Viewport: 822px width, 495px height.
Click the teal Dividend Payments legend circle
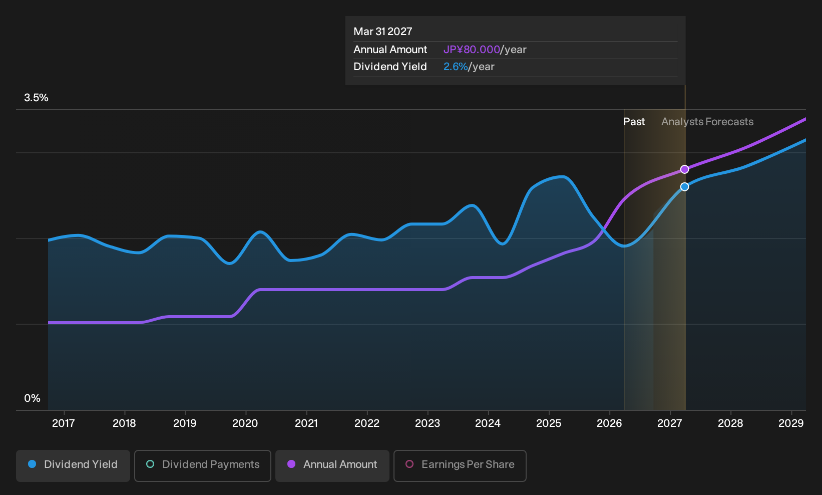pos(150,464)
